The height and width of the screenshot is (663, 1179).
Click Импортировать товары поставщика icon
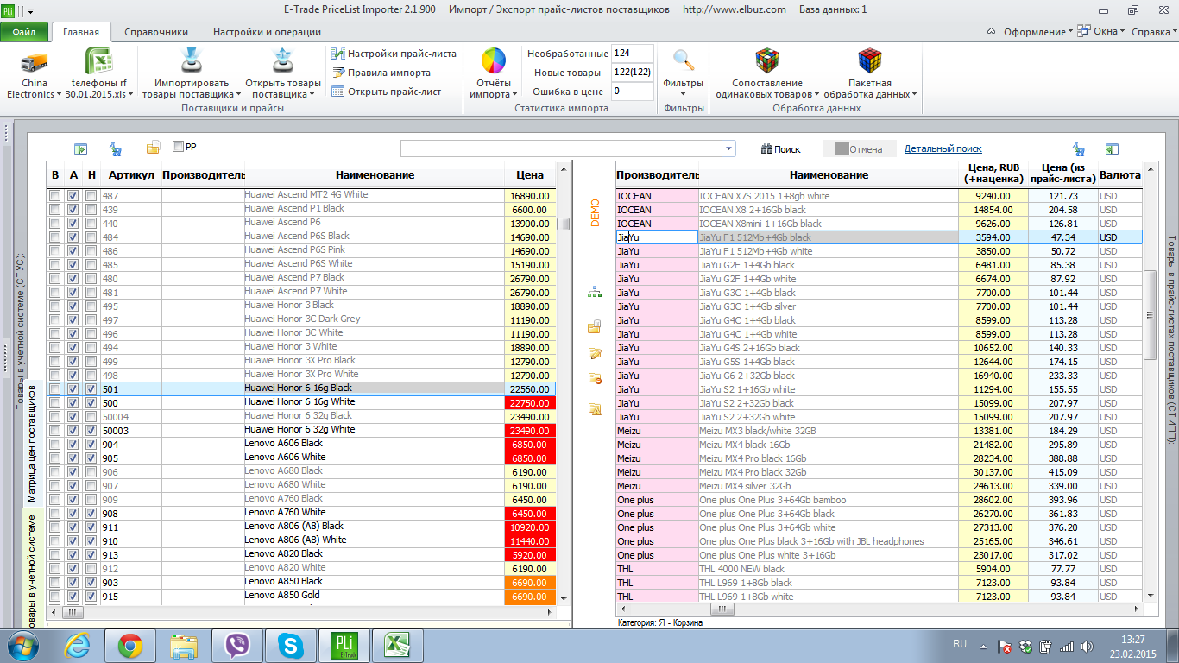click(x=191, y=62)
